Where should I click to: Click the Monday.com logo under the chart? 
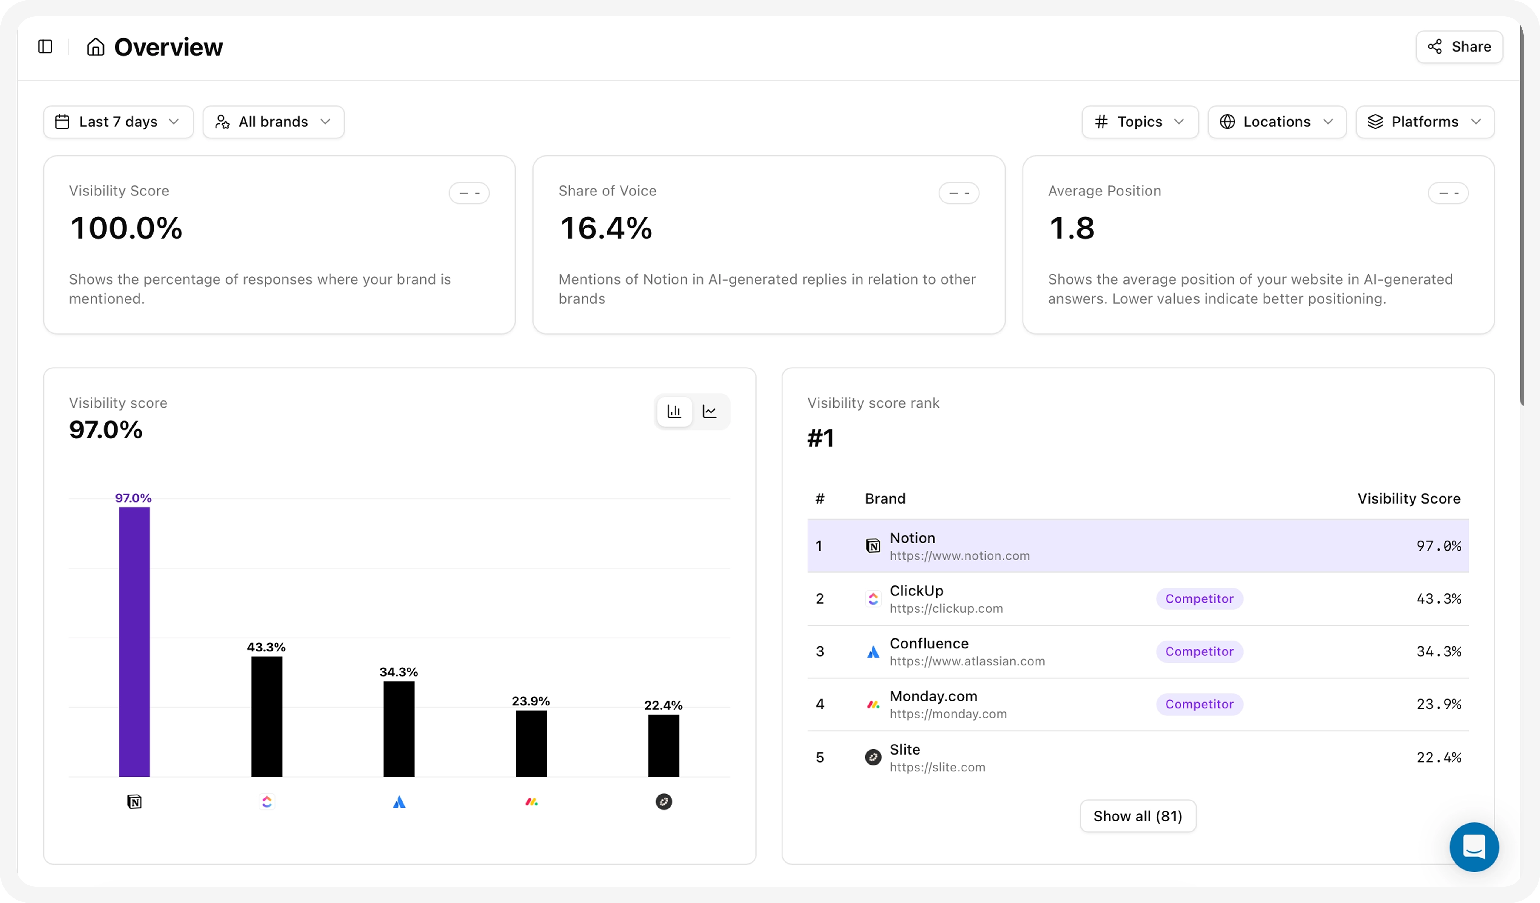pos(531,801)
